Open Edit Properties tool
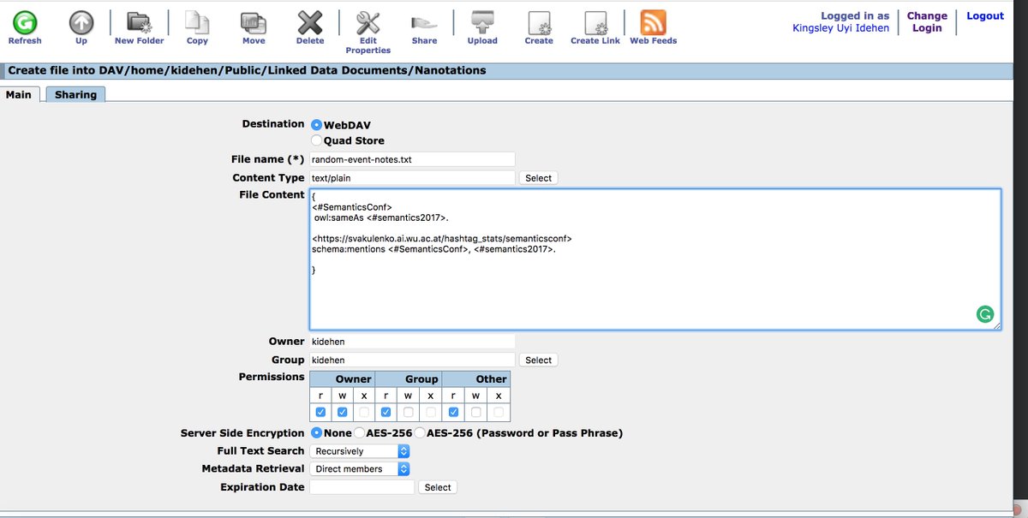Viewport: 1028px width, 518px height. pyautogui.click(x=368, y=21)
